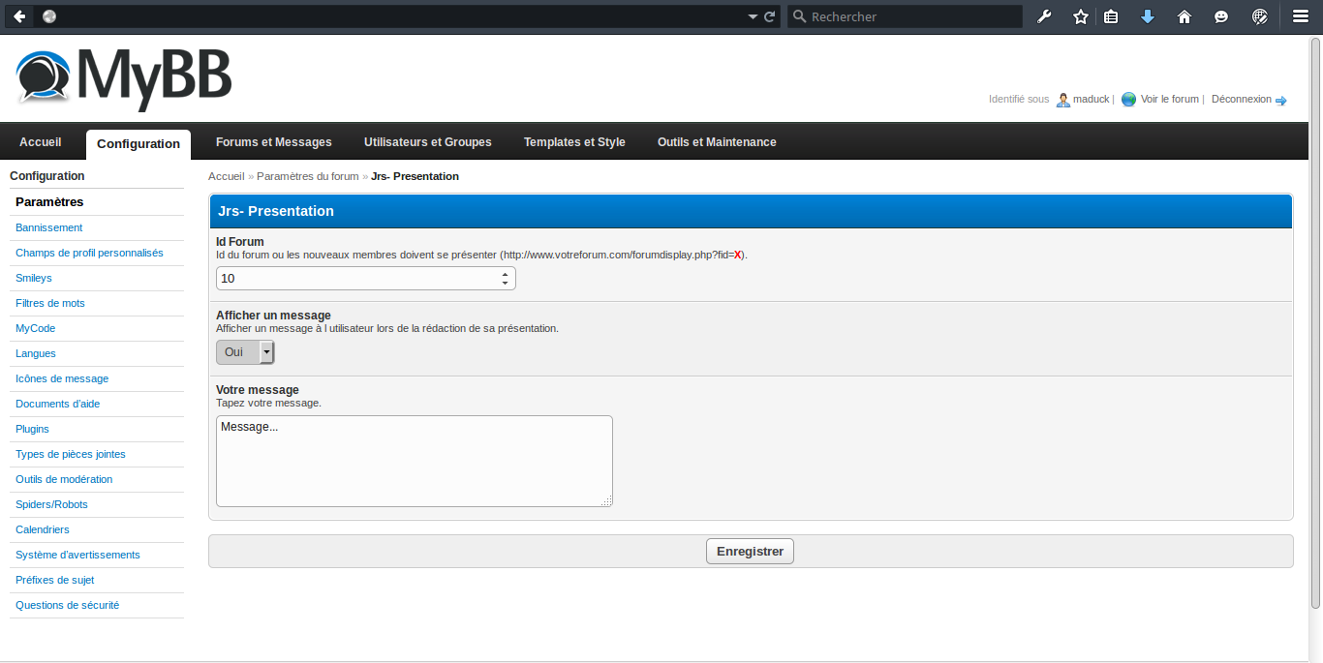Click the browser back arrow button
1323x663 pixels.
click(x=19, y=16)
